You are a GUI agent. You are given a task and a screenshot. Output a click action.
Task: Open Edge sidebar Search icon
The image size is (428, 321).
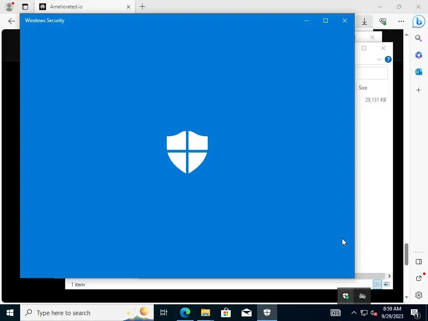pos(418,38)
